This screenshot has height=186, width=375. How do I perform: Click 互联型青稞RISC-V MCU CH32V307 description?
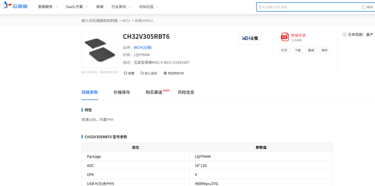point(161,63)
